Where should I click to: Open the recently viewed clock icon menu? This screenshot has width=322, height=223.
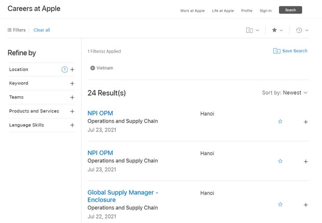pyautogui.click(x=302, y=30)
